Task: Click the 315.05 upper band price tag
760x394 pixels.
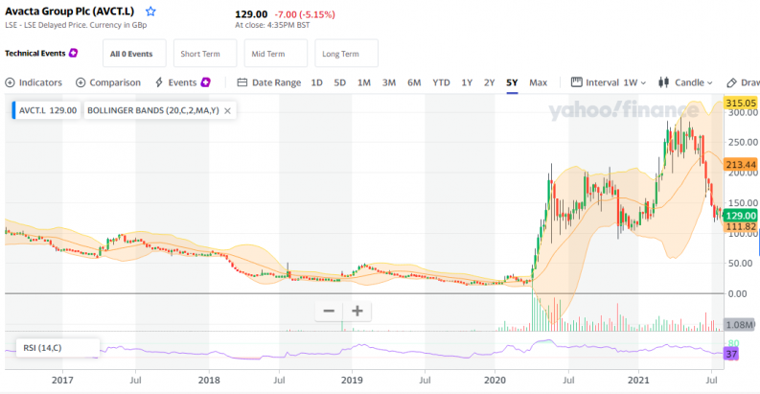Action: click(x=741, y=103)
